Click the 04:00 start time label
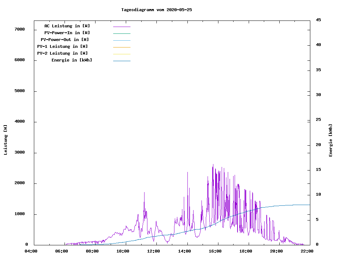The width and height of the screenshot is (346, 259). click(x=31, y=251)
